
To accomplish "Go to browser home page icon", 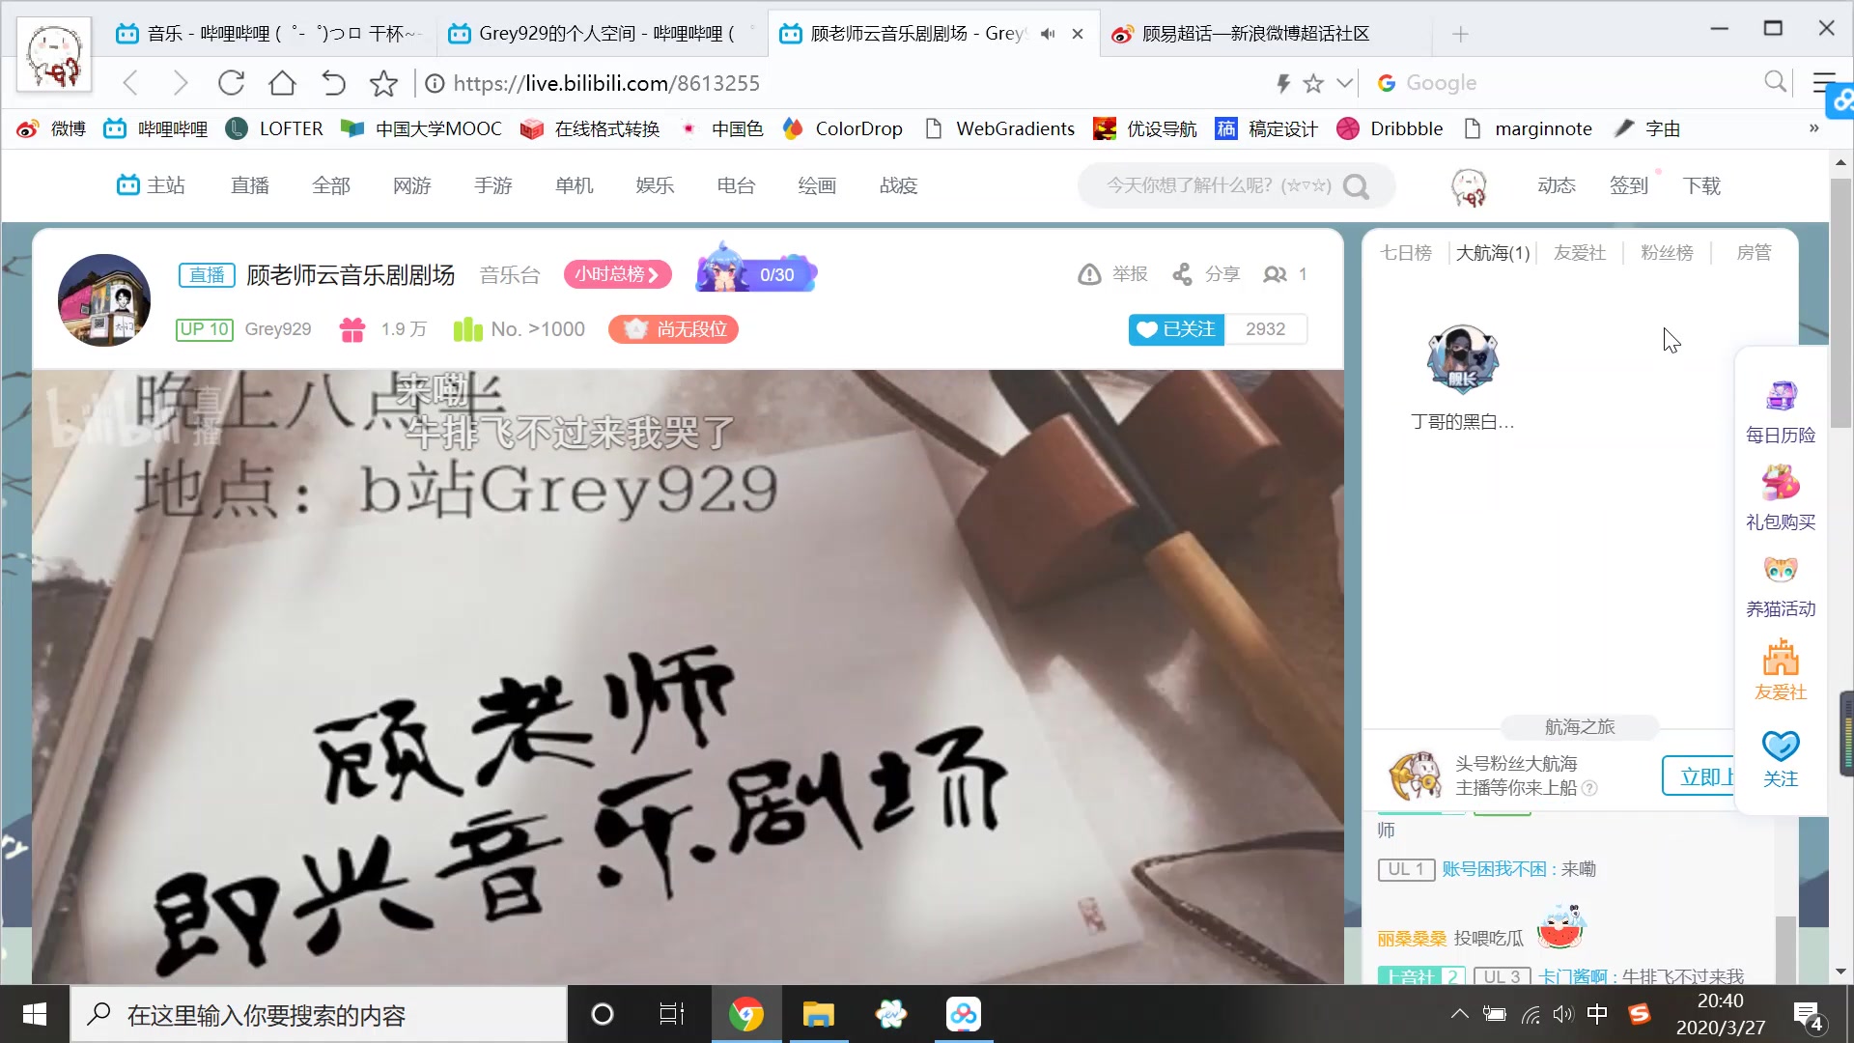I will coord(282,83).
